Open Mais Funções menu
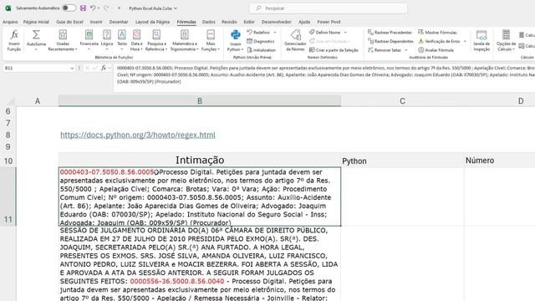535x301 pixels. (x=211, y=40)
